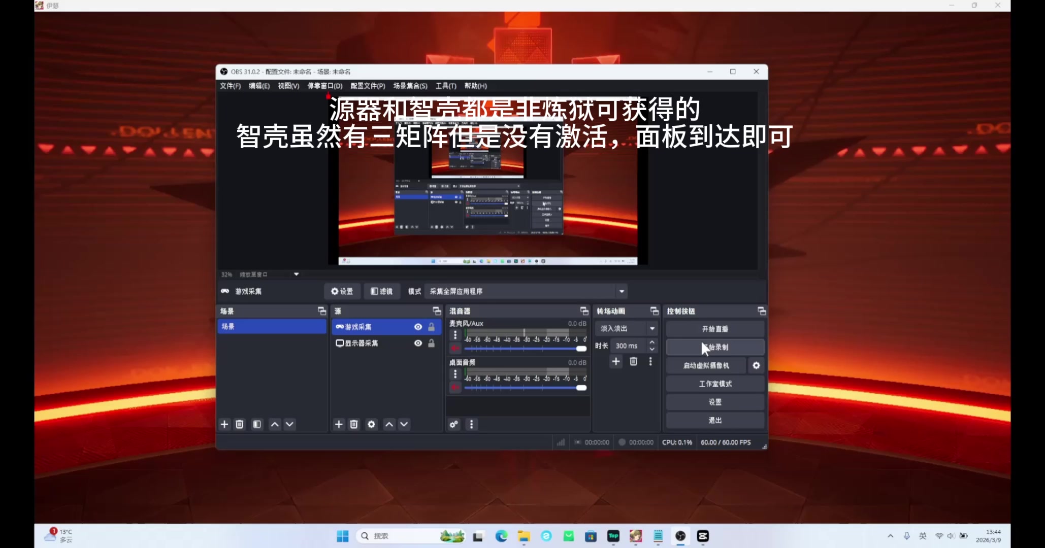Open advanced audio properties gears icon
The height and width of the screenshot is (548, 1045).
[x=454, y=424]
